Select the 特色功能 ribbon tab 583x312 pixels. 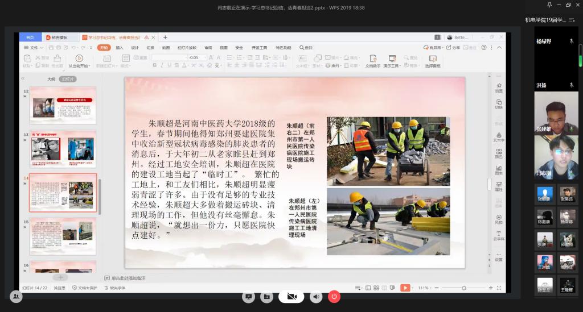[x=284, y=48]
